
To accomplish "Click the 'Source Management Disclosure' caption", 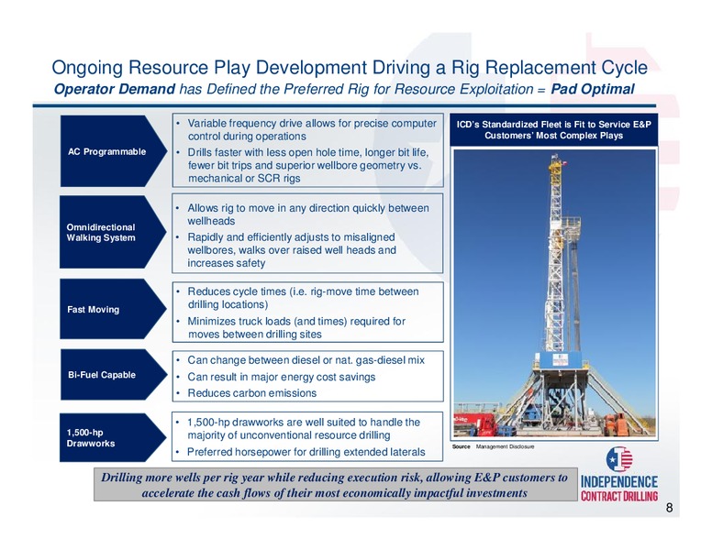I will tap(493, 447).
